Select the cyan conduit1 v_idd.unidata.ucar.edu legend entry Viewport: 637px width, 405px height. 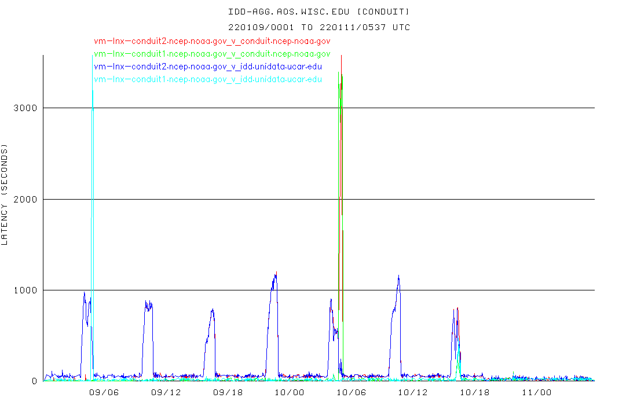pos(208,79)
